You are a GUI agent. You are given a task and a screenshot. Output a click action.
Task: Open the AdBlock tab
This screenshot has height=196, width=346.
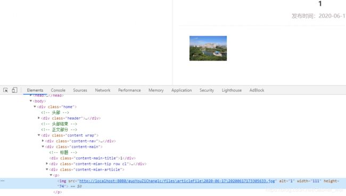257,90
